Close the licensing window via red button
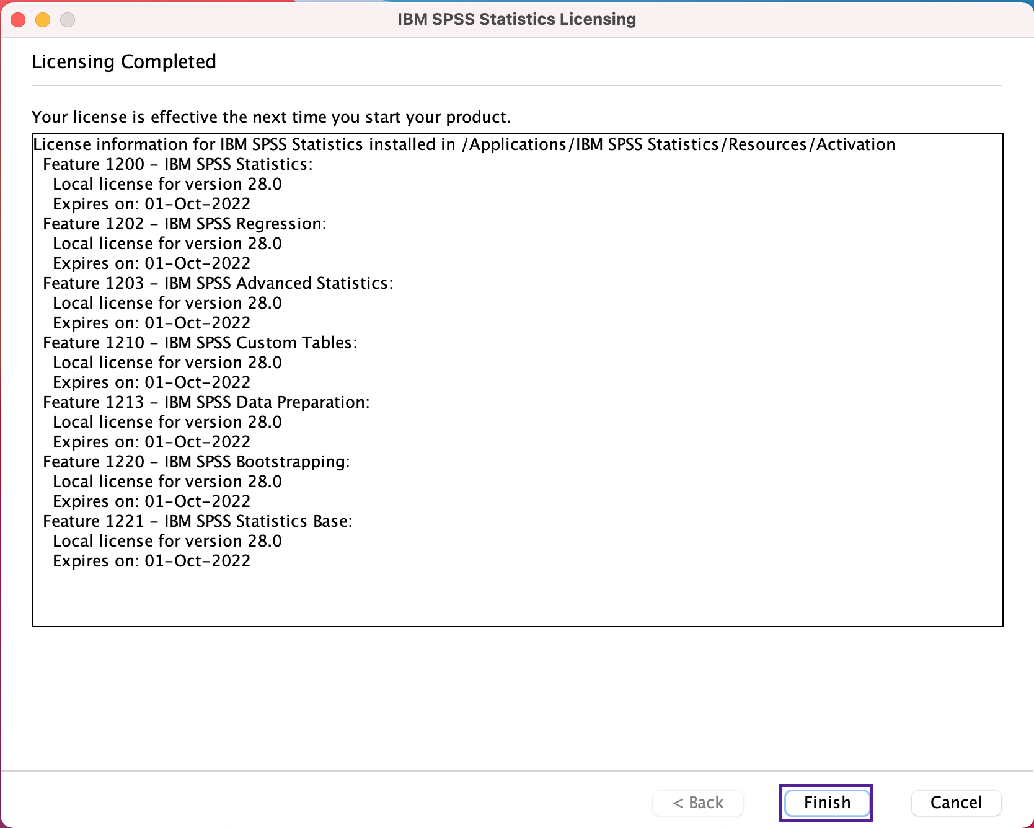Image resolution: width=1034 pixels, height=828 pixels. [18, 20]
